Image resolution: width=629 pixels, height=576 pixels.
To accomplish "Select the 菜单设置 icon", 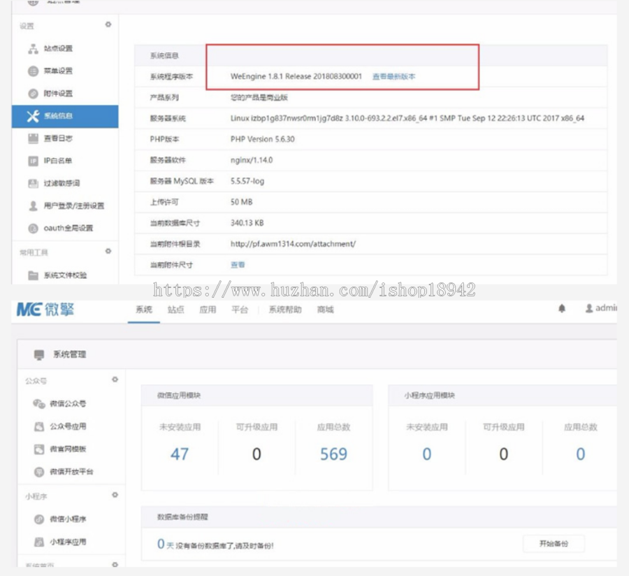I will point(34,71).
